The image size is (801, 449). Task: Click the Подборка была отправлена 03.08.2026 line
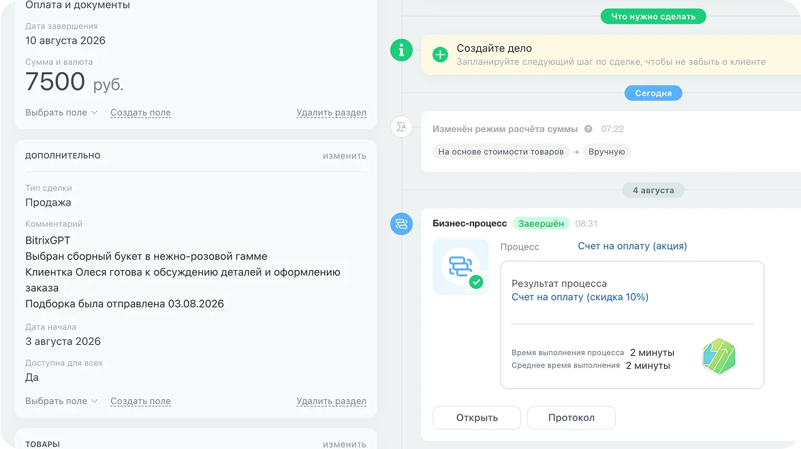pos(125,303)
